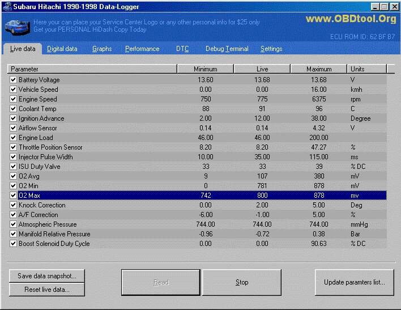This screenshot has width=401, height=310.
Task: Stop the live data reading
Action: click(242, 282)
